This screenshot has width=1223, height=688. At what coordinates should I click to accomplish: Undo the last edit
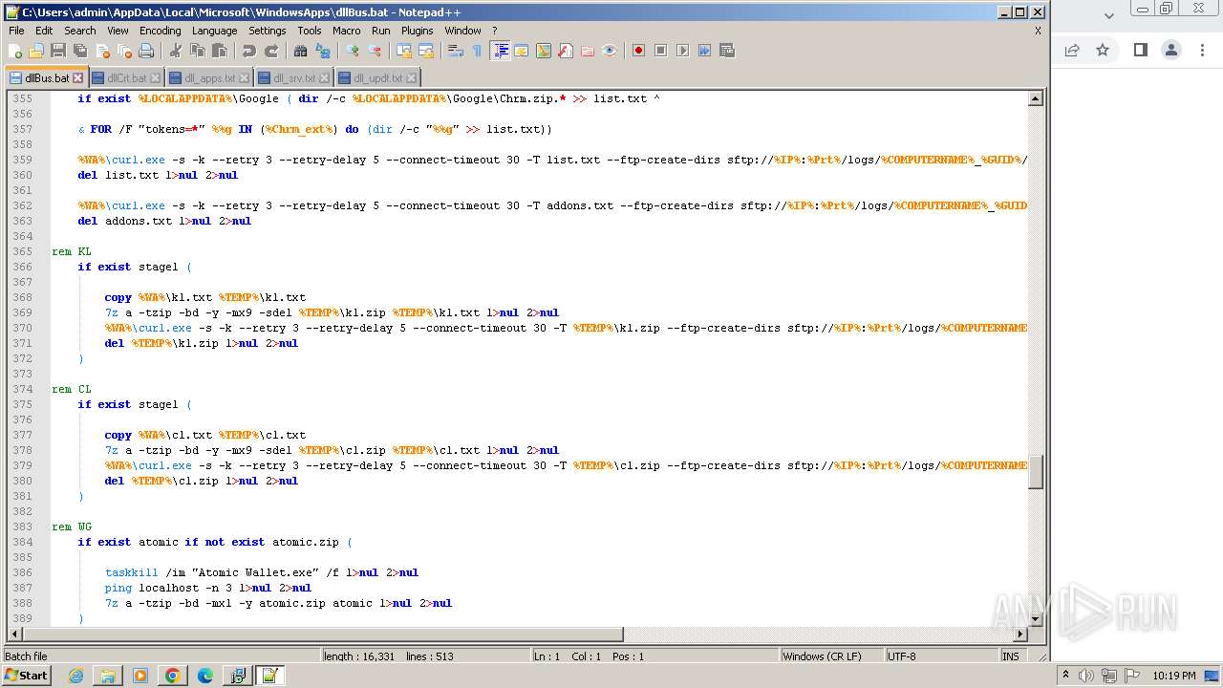(248, 51)
